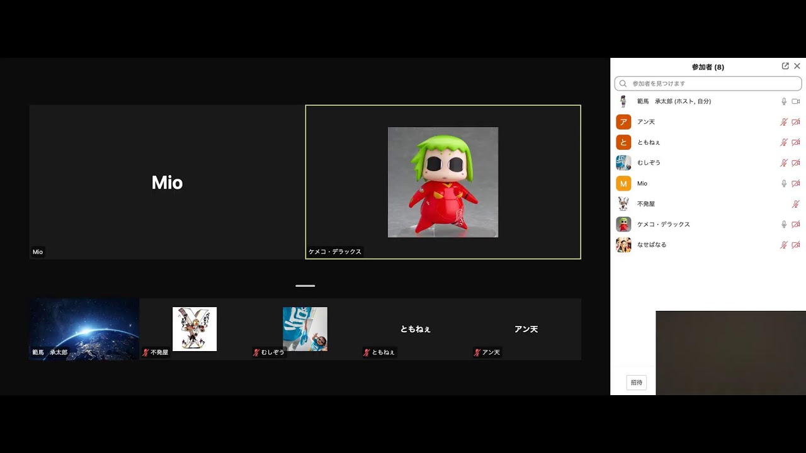Collapse the video filmstrip using the dash handle
The height and width of the screenshot is (453, 806).
pyautogui.click(x=305, y=284)
